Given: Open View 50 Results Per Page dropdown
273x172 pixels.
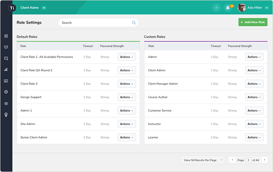Looking at the screenshot, I should point(202,160).
